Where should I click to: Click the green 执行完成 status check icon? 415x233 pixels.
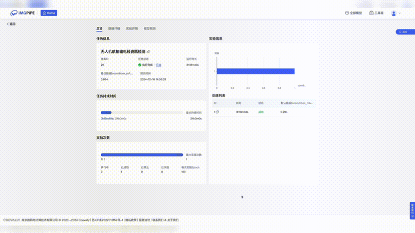pyautogui.click(x=140, y=65)
